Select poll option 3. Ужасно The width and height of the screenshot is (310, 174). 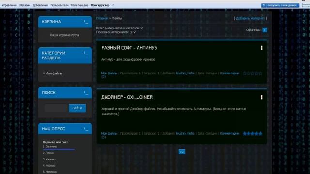[x=49, y=159]
